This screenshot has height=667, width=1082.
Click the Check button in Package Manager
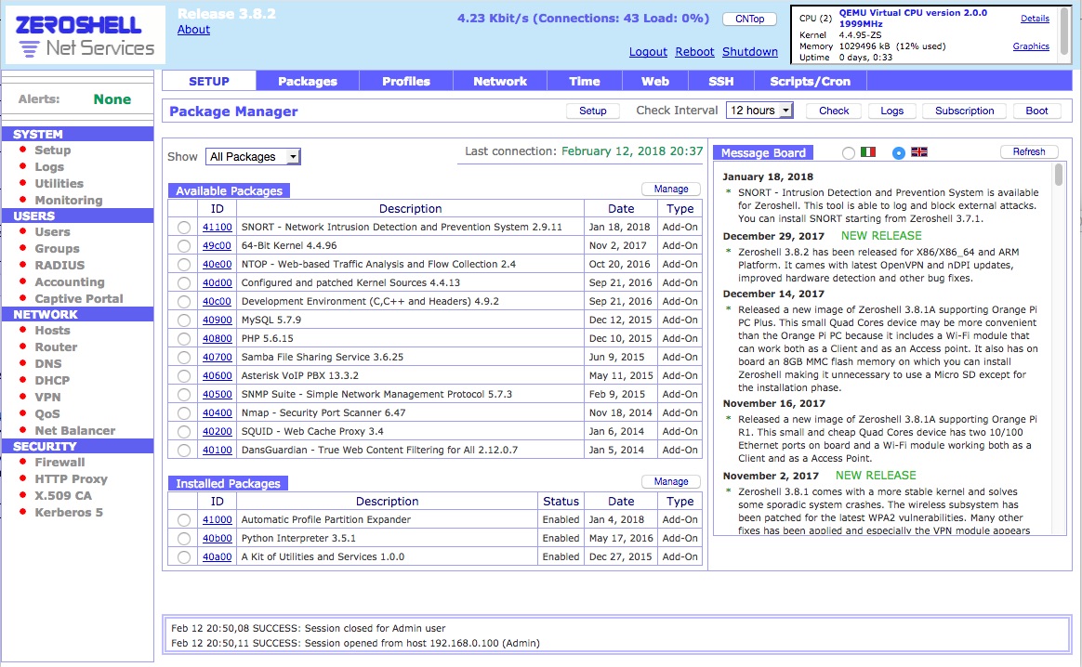(x=832, y=111)
